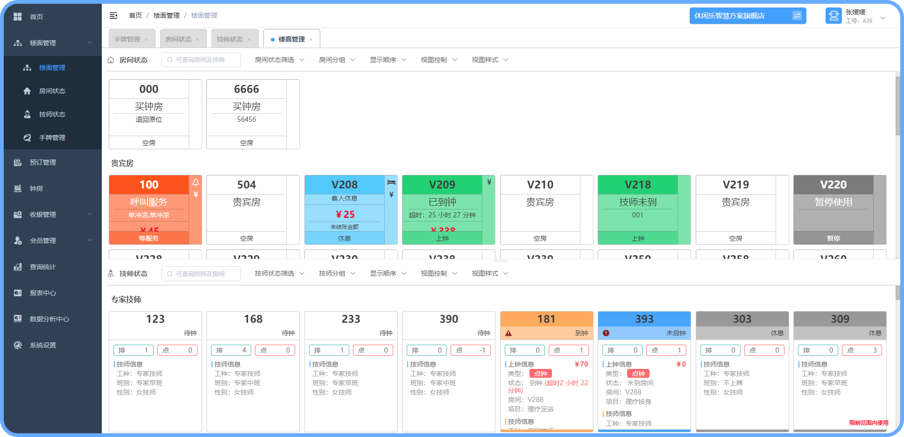Open room V210 card

pos(547,210)
